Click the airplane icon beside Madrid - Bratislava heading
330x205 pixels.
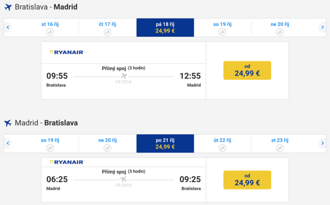pyautogui.click(x=8, y=123)
